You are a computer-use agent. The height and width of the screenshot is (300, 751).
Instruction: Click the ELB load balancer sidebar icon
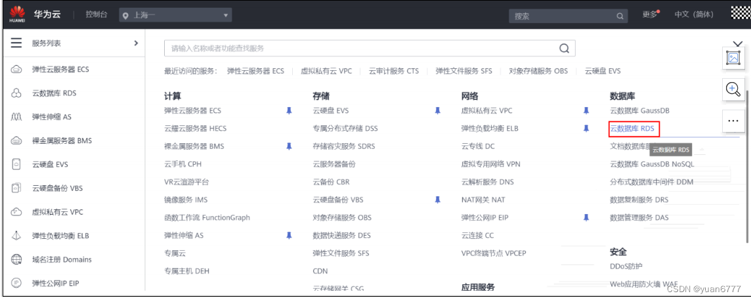coord(16,236)
